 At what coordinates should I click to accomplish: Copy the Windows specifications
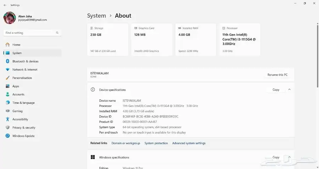coord(276,157)
